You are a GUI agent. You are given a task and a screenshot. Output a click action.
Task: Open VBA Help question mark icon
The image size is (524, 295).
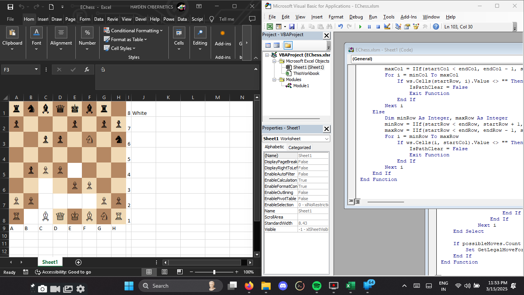tap(436, 27)
